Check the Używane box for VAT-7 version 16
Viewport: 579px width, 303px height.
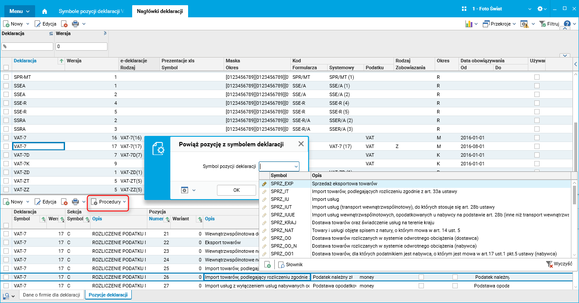(537, 138)
